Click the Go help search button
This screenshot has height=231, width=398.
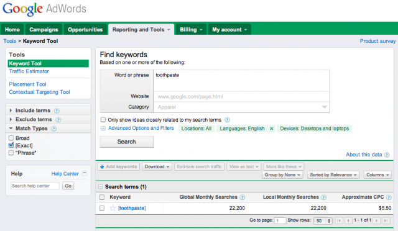pos(68,186)
